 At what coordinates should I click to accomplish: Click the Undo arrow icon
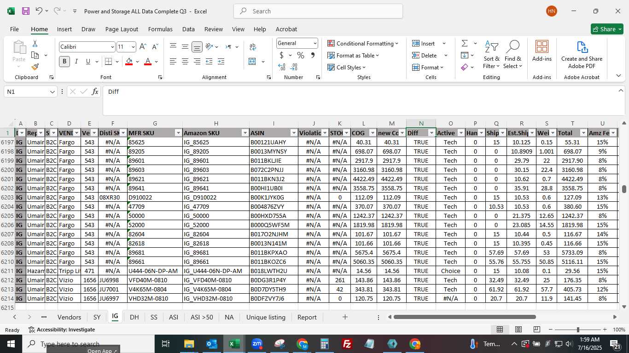coord(39,11)
